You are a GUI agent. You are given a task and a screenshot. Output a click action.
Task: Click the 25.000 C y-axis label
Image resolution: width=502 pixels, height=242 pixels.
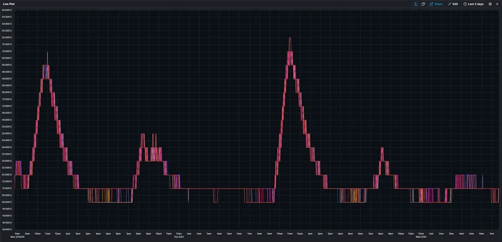pyautogui.click(x=6, y=134)
